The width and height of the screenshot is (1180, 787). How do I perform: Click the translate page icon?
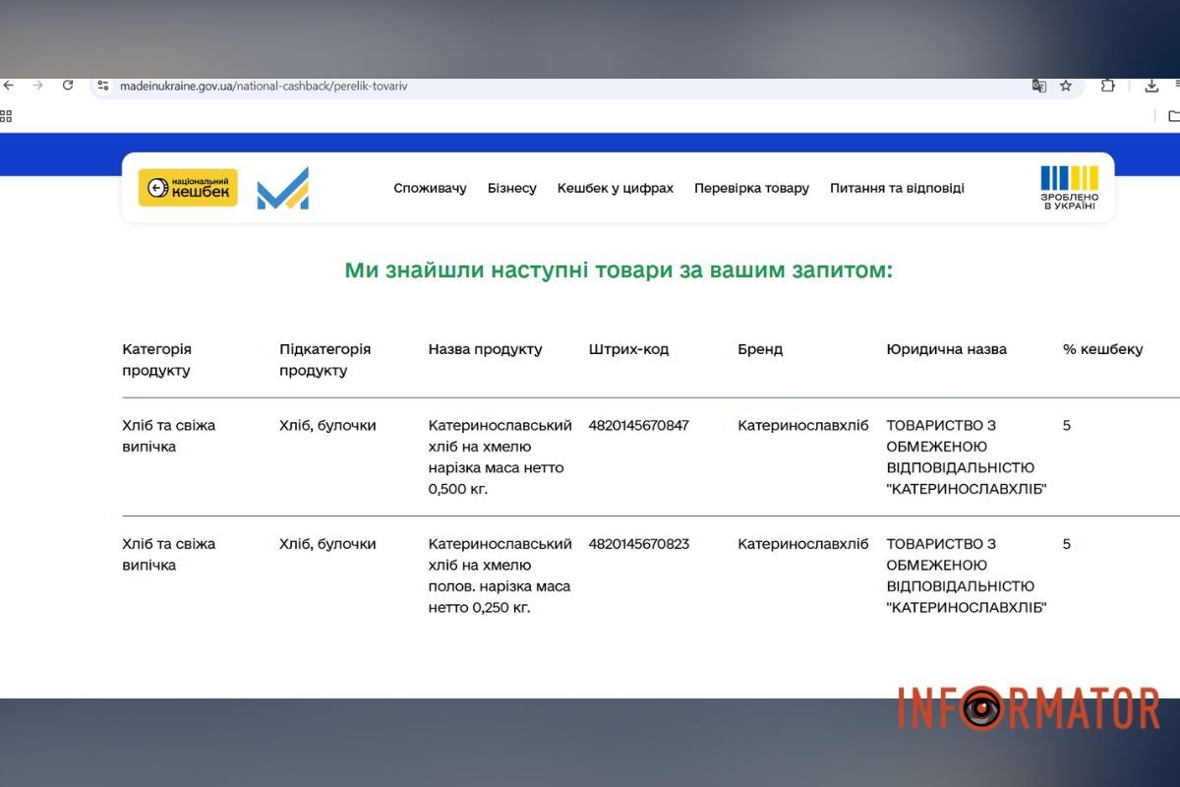tap(1038, 86)
